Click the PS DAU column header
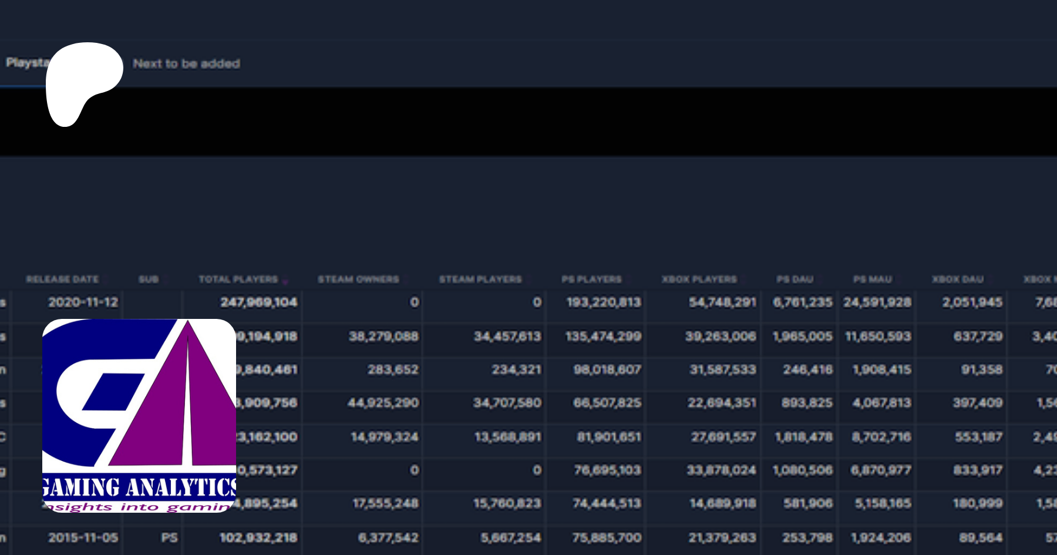Viewport: 1057px width, 555px height. tap(795, 279)
